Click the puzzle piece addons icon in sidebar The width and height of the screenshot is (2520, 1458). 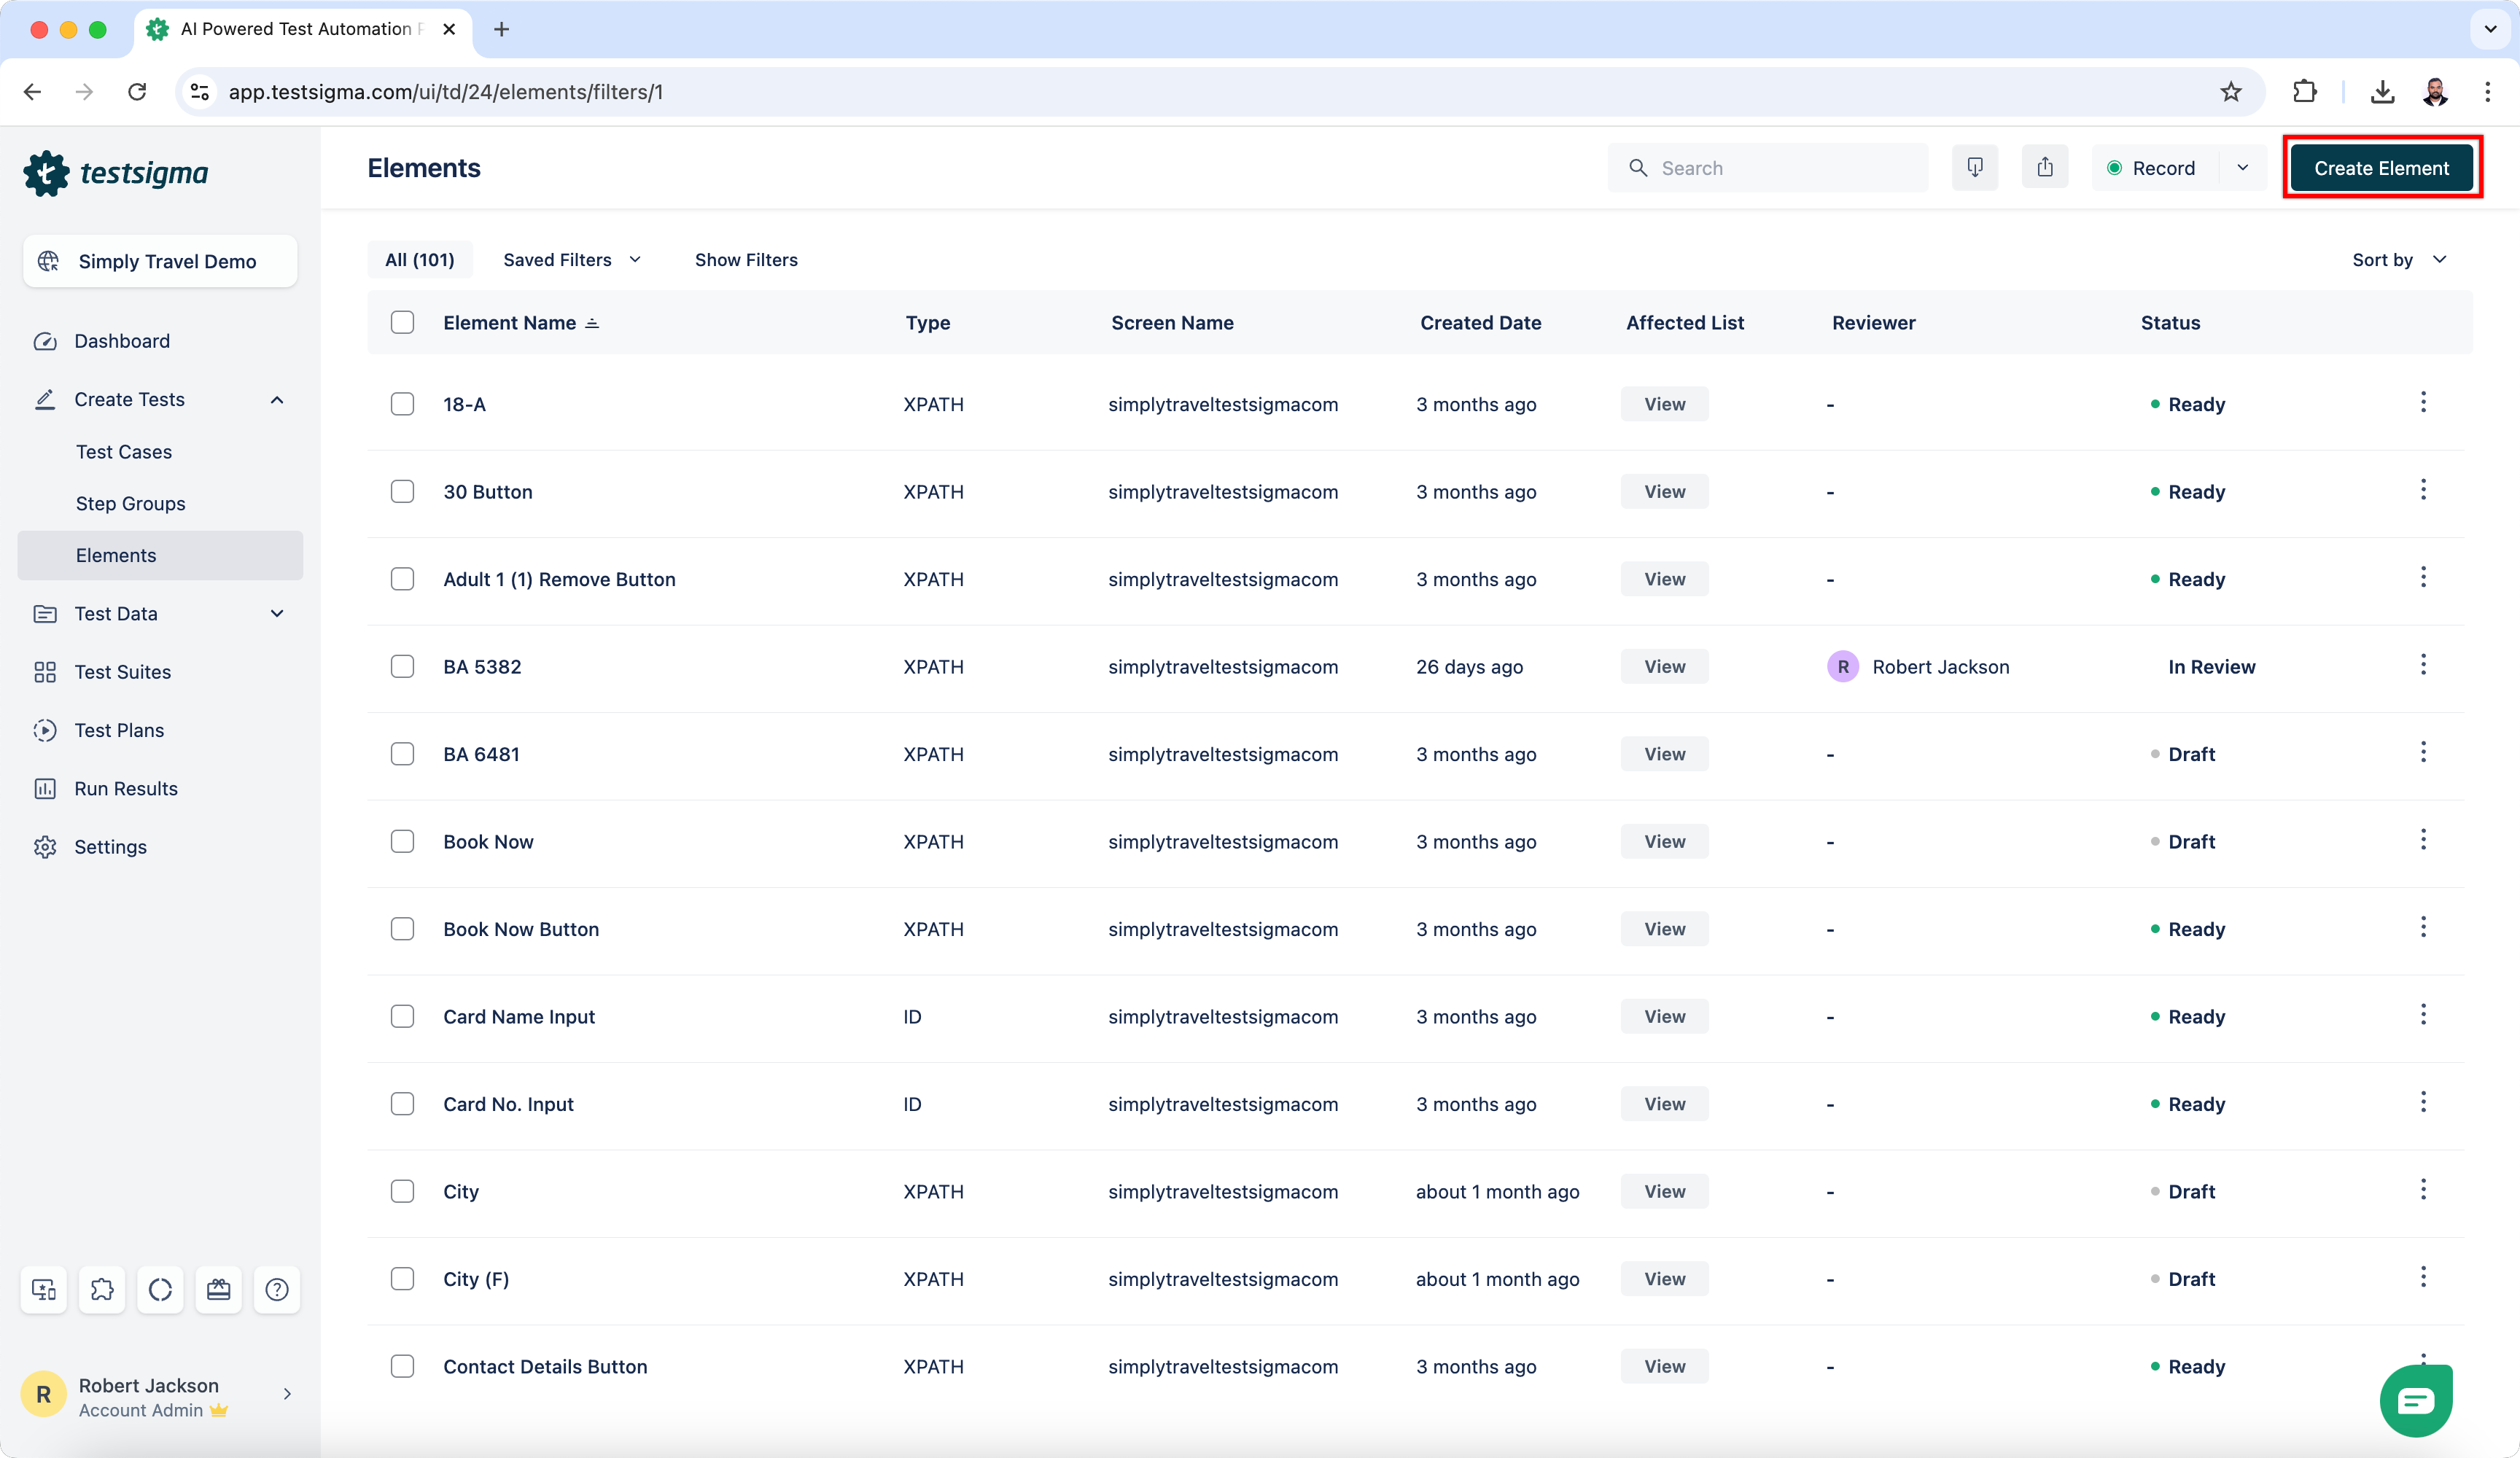(x=102, y=1289)
